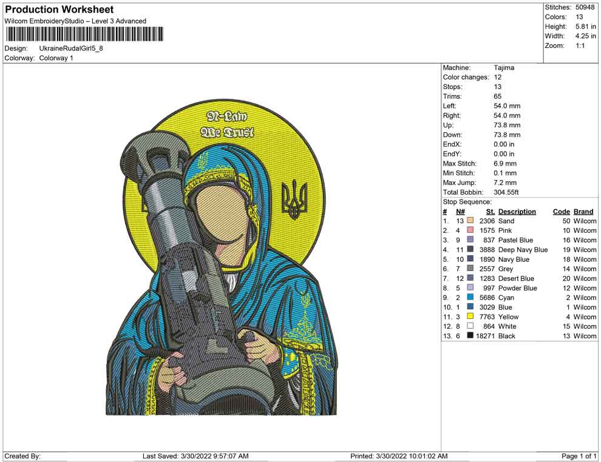Click the Cyan color swatch
Image resolution: width=601 pixels, height=462 pixels.
click(x=470, y=297)
